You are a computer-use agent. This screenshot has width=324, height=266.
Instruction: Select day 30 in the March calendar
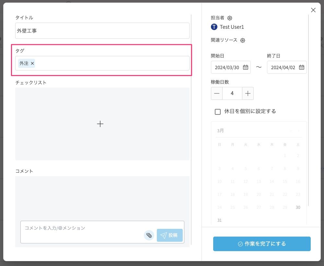(x=298, y=207)
